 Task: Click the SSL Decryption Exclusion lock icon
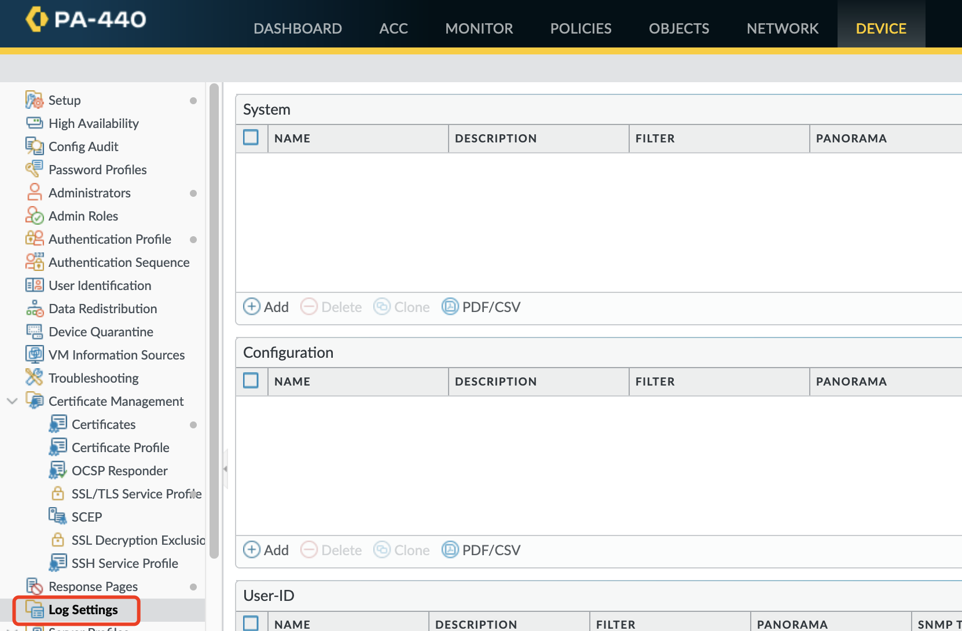pos(57,540)
